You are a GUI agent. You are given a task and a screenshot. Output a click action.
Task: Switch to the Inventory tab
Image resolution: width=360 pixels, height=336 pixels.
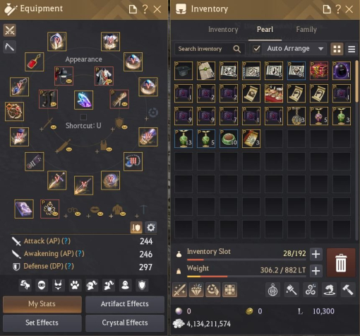click(223, 30)
